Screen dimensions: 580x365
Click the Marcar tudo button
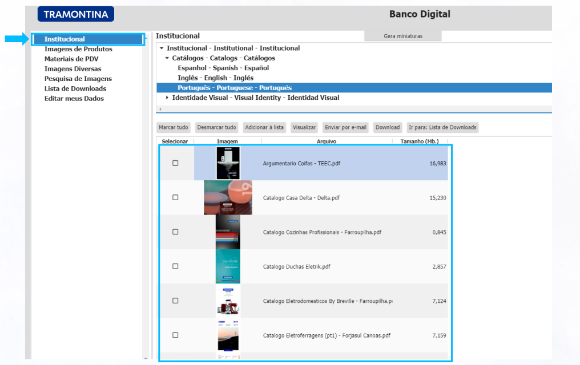174,127
